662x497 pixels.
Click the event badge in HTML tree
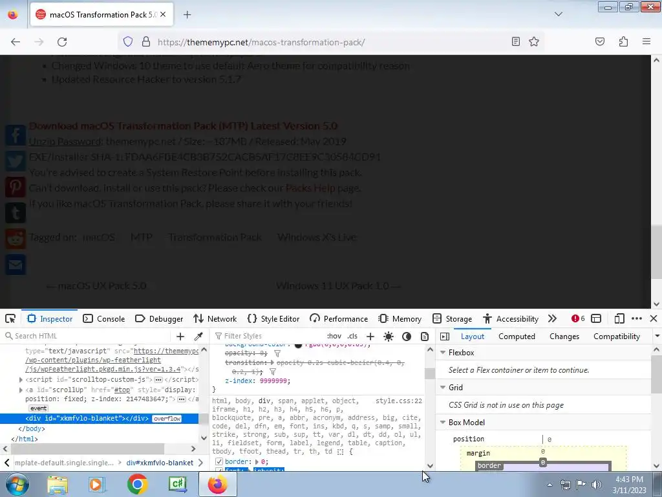point(38,408)
